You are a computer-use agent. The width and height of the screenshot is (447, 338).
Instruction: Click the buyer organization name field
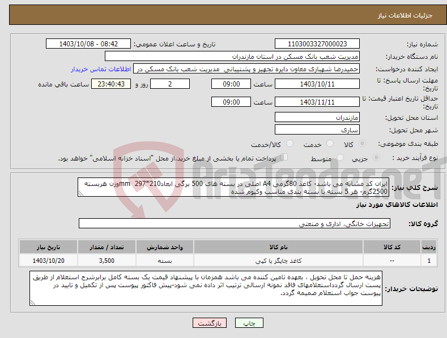tap(232, 57)
